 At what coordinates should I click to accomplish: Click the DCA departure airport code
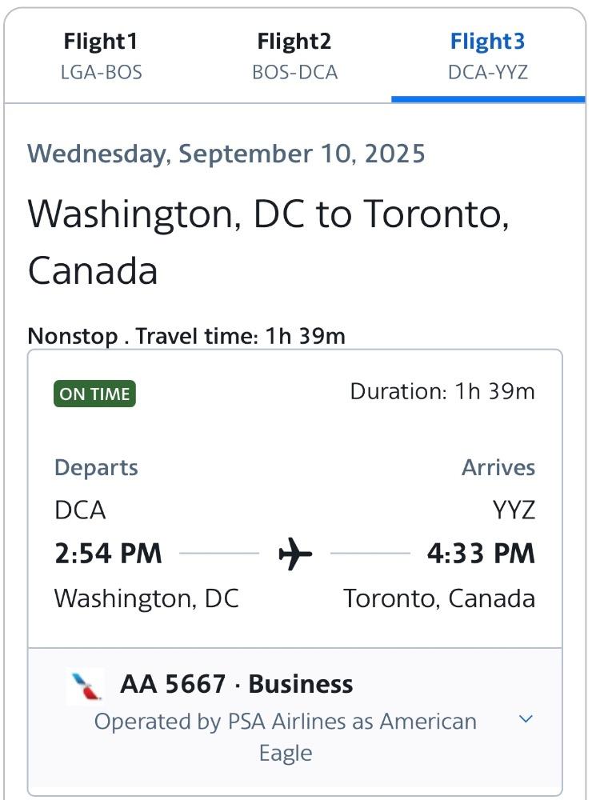[80, 510]
